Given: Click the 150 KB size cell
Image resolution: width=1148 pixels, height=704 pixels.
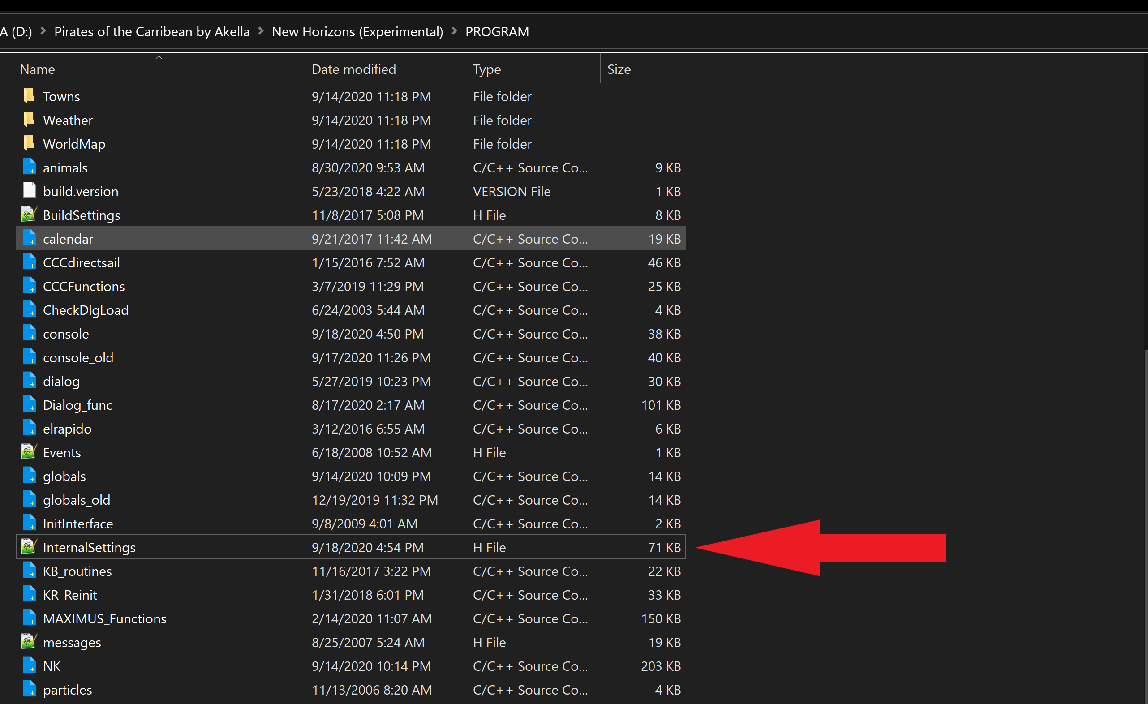Looking at the screenshot, I should click(x=661, y=619).
